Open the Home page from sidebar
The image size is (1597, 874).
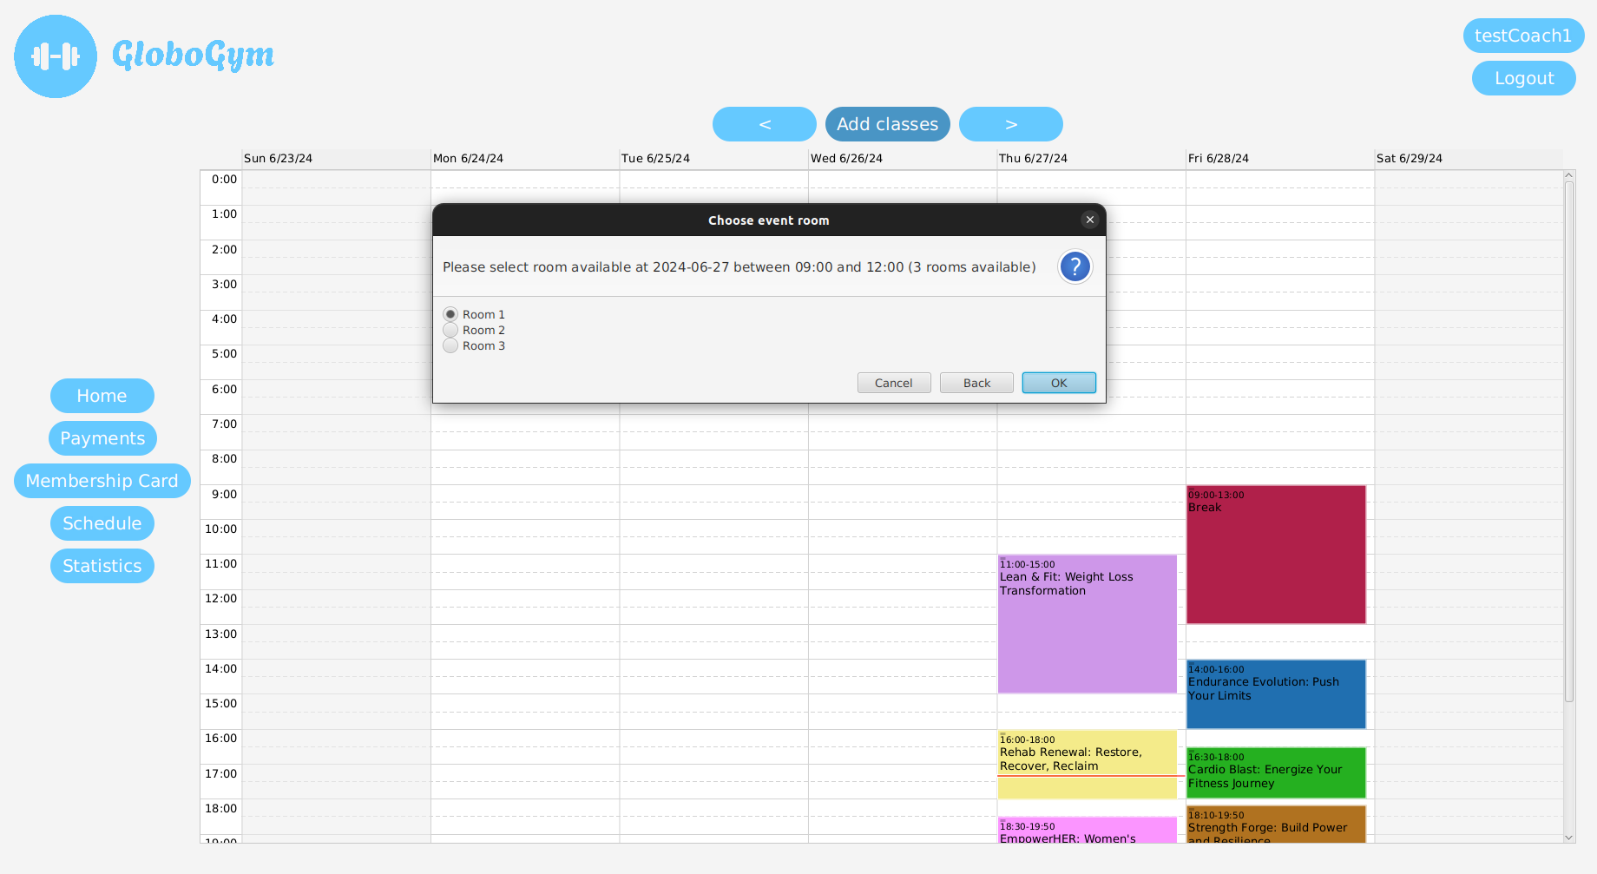coord(102,396)
